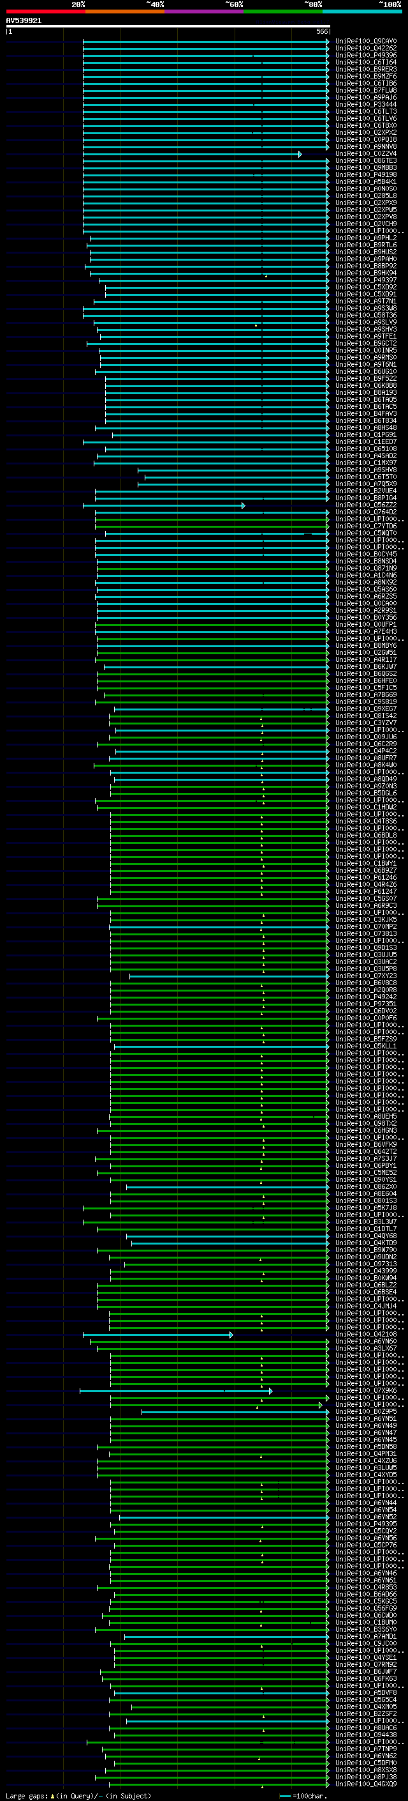Select hit UniRef100_B0CY45

pos(366,555)
